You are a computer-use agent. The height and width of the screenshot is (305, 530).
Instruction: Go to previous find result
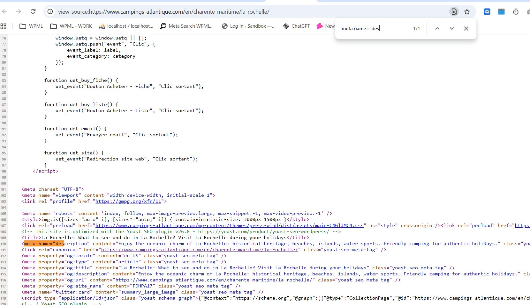(437, 29)
